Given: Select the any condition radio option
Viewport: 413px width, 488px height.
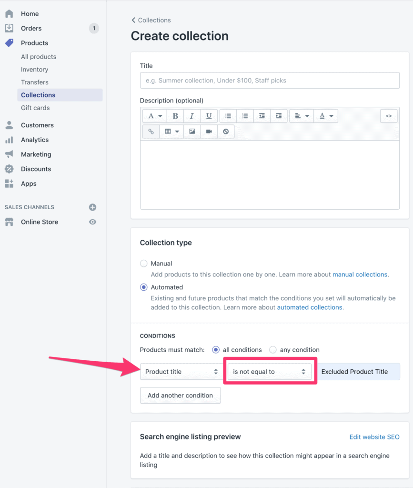Looking at the screenshot, I should pyautogui.click(x=273, y=350).
